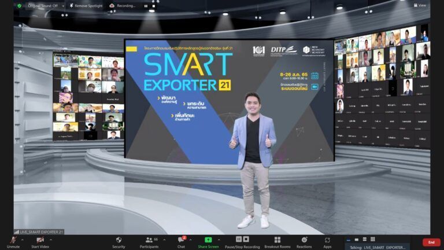Viewport: 444px width, 250px height.
Task: Click the Talking: LIVE_SMART EXPORTER label
Action: click(x=377, y=247)
